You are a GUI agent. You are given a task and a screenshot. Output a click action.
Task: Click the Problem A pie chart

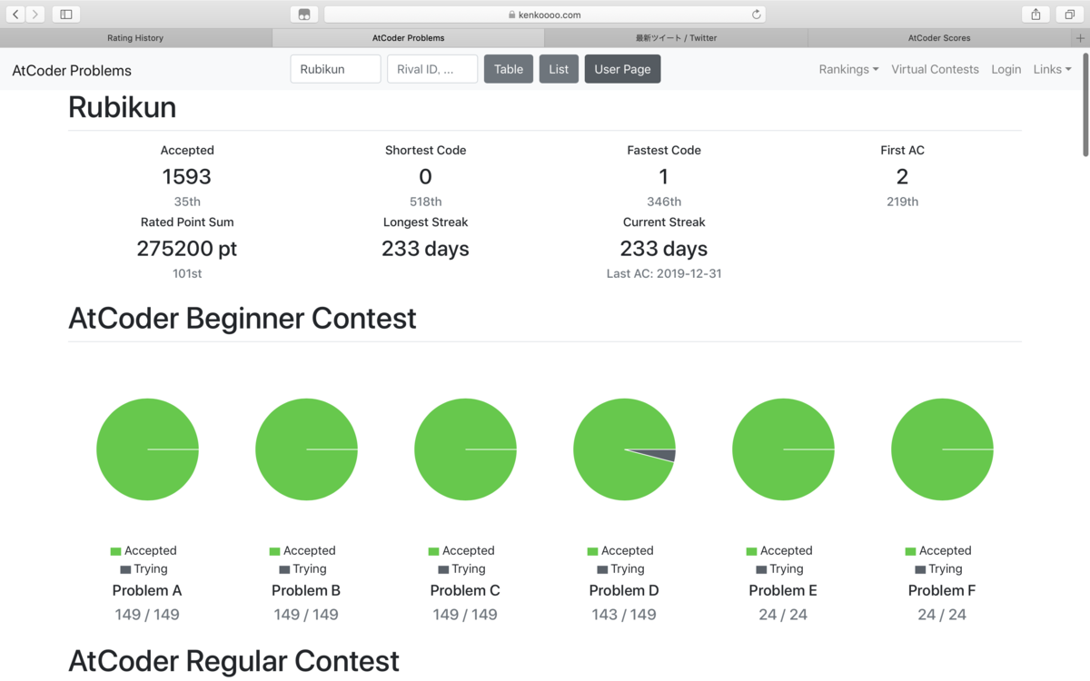(147, 449)
